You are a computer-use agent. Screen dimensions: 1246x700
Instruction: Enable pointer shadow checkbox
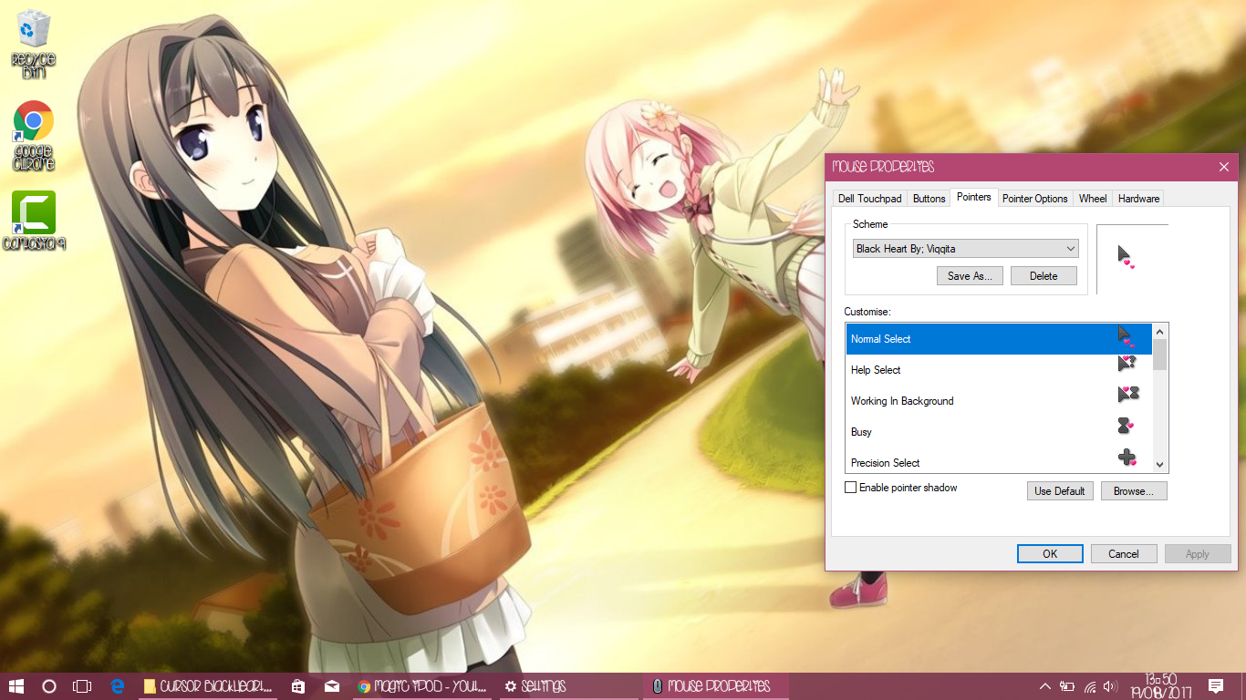[x=851, y=488]
